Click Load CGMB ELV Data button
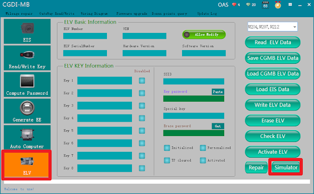314x194 pixels. point(273,74)
